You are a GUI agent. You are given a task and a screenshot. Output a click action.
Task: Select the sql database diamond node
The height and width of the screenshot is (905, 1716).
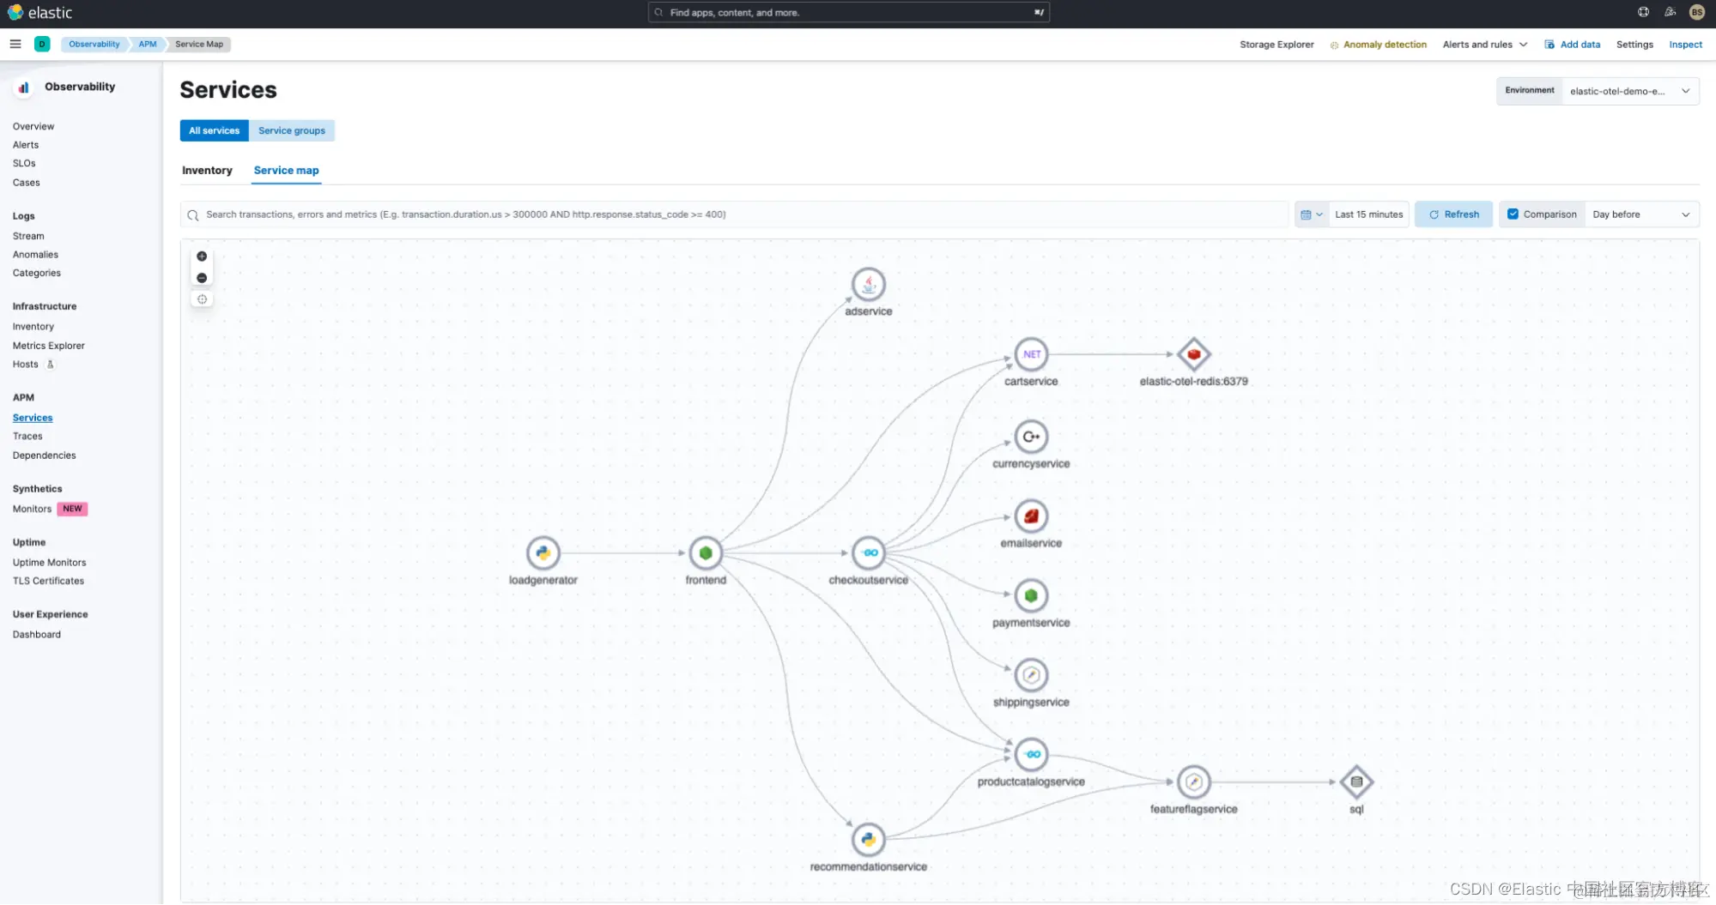(1356, 782)
